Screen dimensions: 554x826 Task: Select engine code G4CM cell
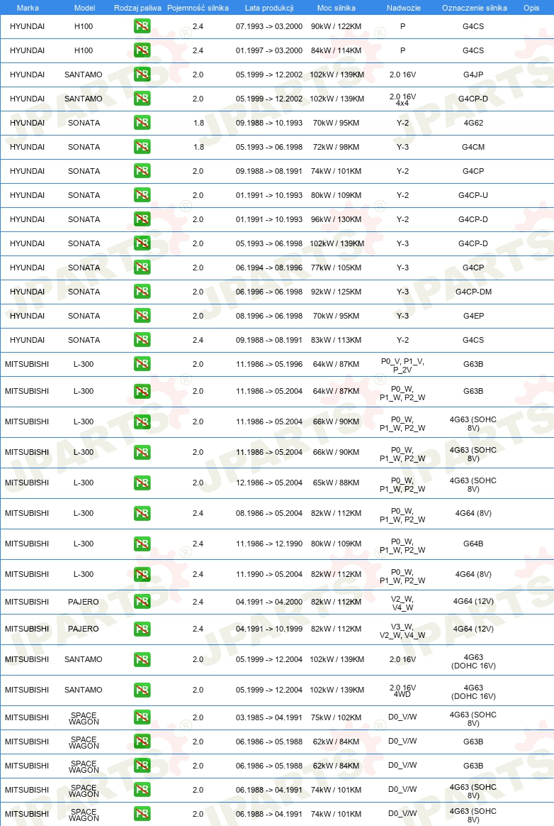pos(473,147)
